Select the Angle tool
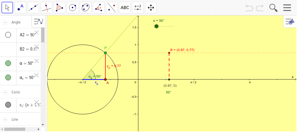Screen dimensions: 297x132 click(x=99, y=8)
